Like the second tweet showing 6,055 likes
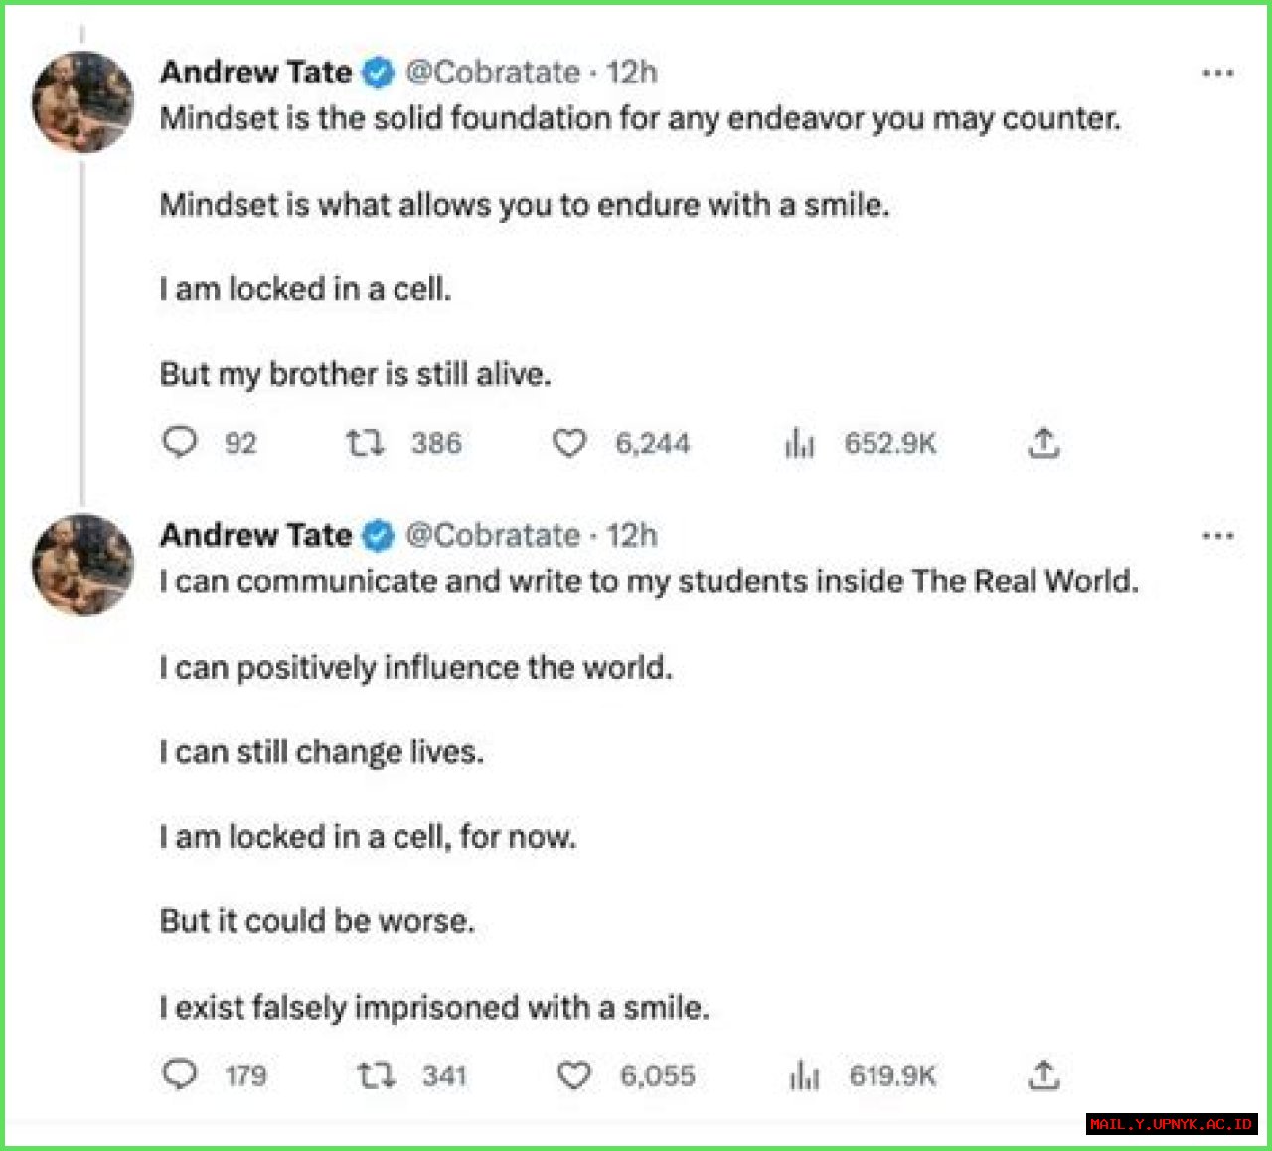 click(x=574, y=1075)
